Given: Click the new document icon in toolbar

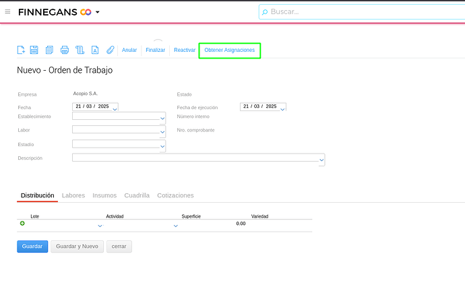Looking at the screenshot, I should pyautogui.click(x=21, y=50).
